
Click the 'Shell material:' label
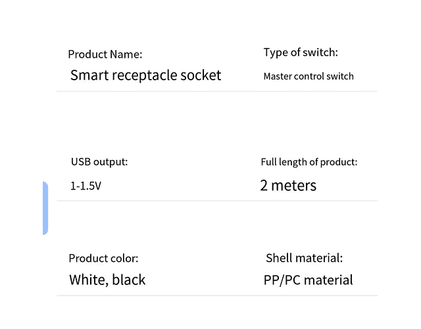pos(304,259)
